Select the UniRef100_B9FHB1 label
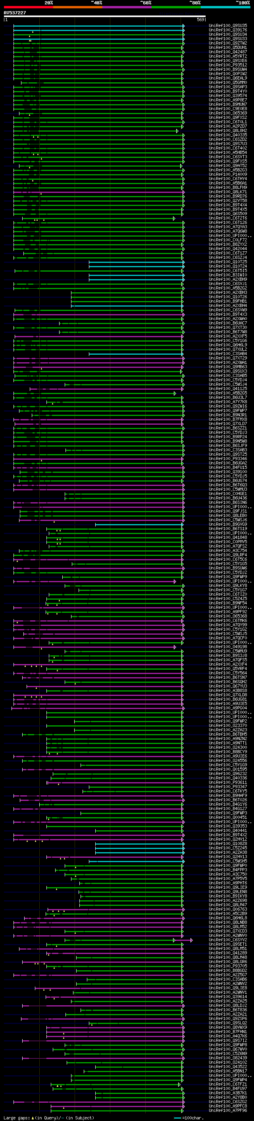The image size is (254, 1121). (x=228, y=301)
